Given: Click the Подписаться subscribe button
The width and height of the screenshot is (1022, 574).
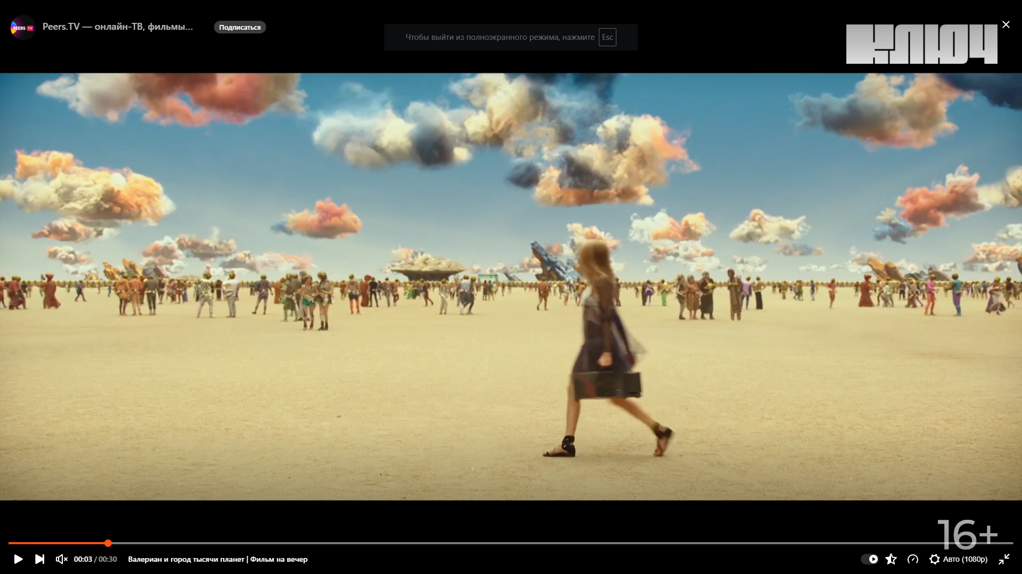Looking at the screenshot, I should coord(240,27).
